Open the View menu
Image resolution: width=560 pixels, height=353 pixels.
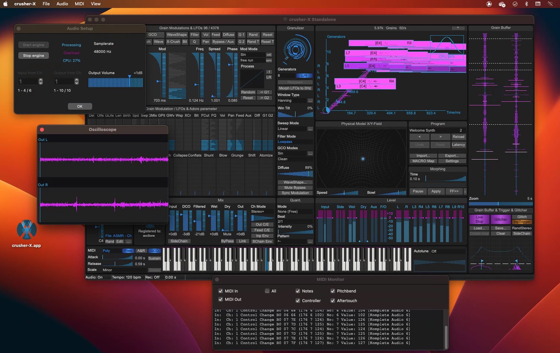coord(96,4)
